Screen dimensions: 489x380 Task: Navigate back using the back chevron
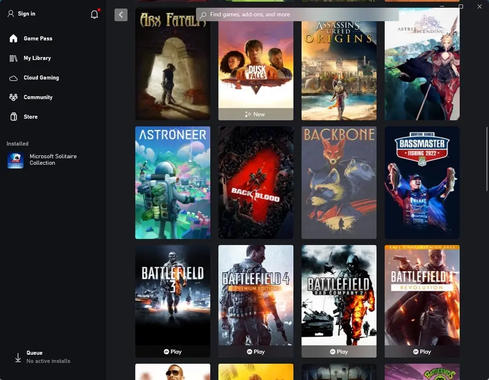121,15
